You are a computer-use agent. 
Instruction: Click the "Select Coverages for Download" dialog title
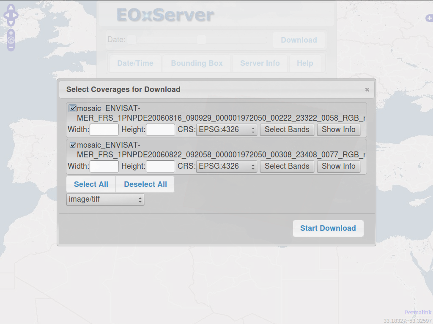[x=123, y=89]
